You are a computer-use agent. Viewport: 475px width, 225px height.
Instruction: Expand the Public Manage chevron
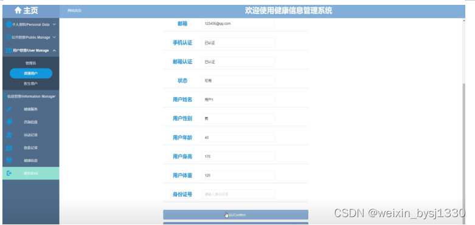(54, 38)
